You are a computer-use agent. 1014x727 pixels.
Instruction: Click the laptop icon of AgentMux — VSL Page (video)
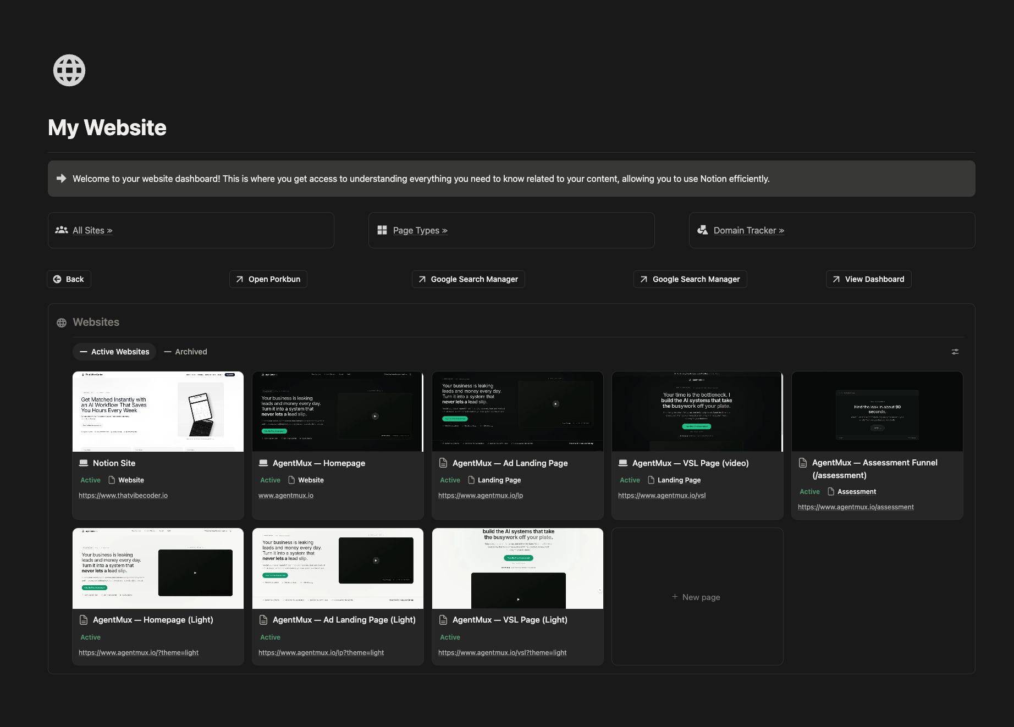(x=623, y=463)
